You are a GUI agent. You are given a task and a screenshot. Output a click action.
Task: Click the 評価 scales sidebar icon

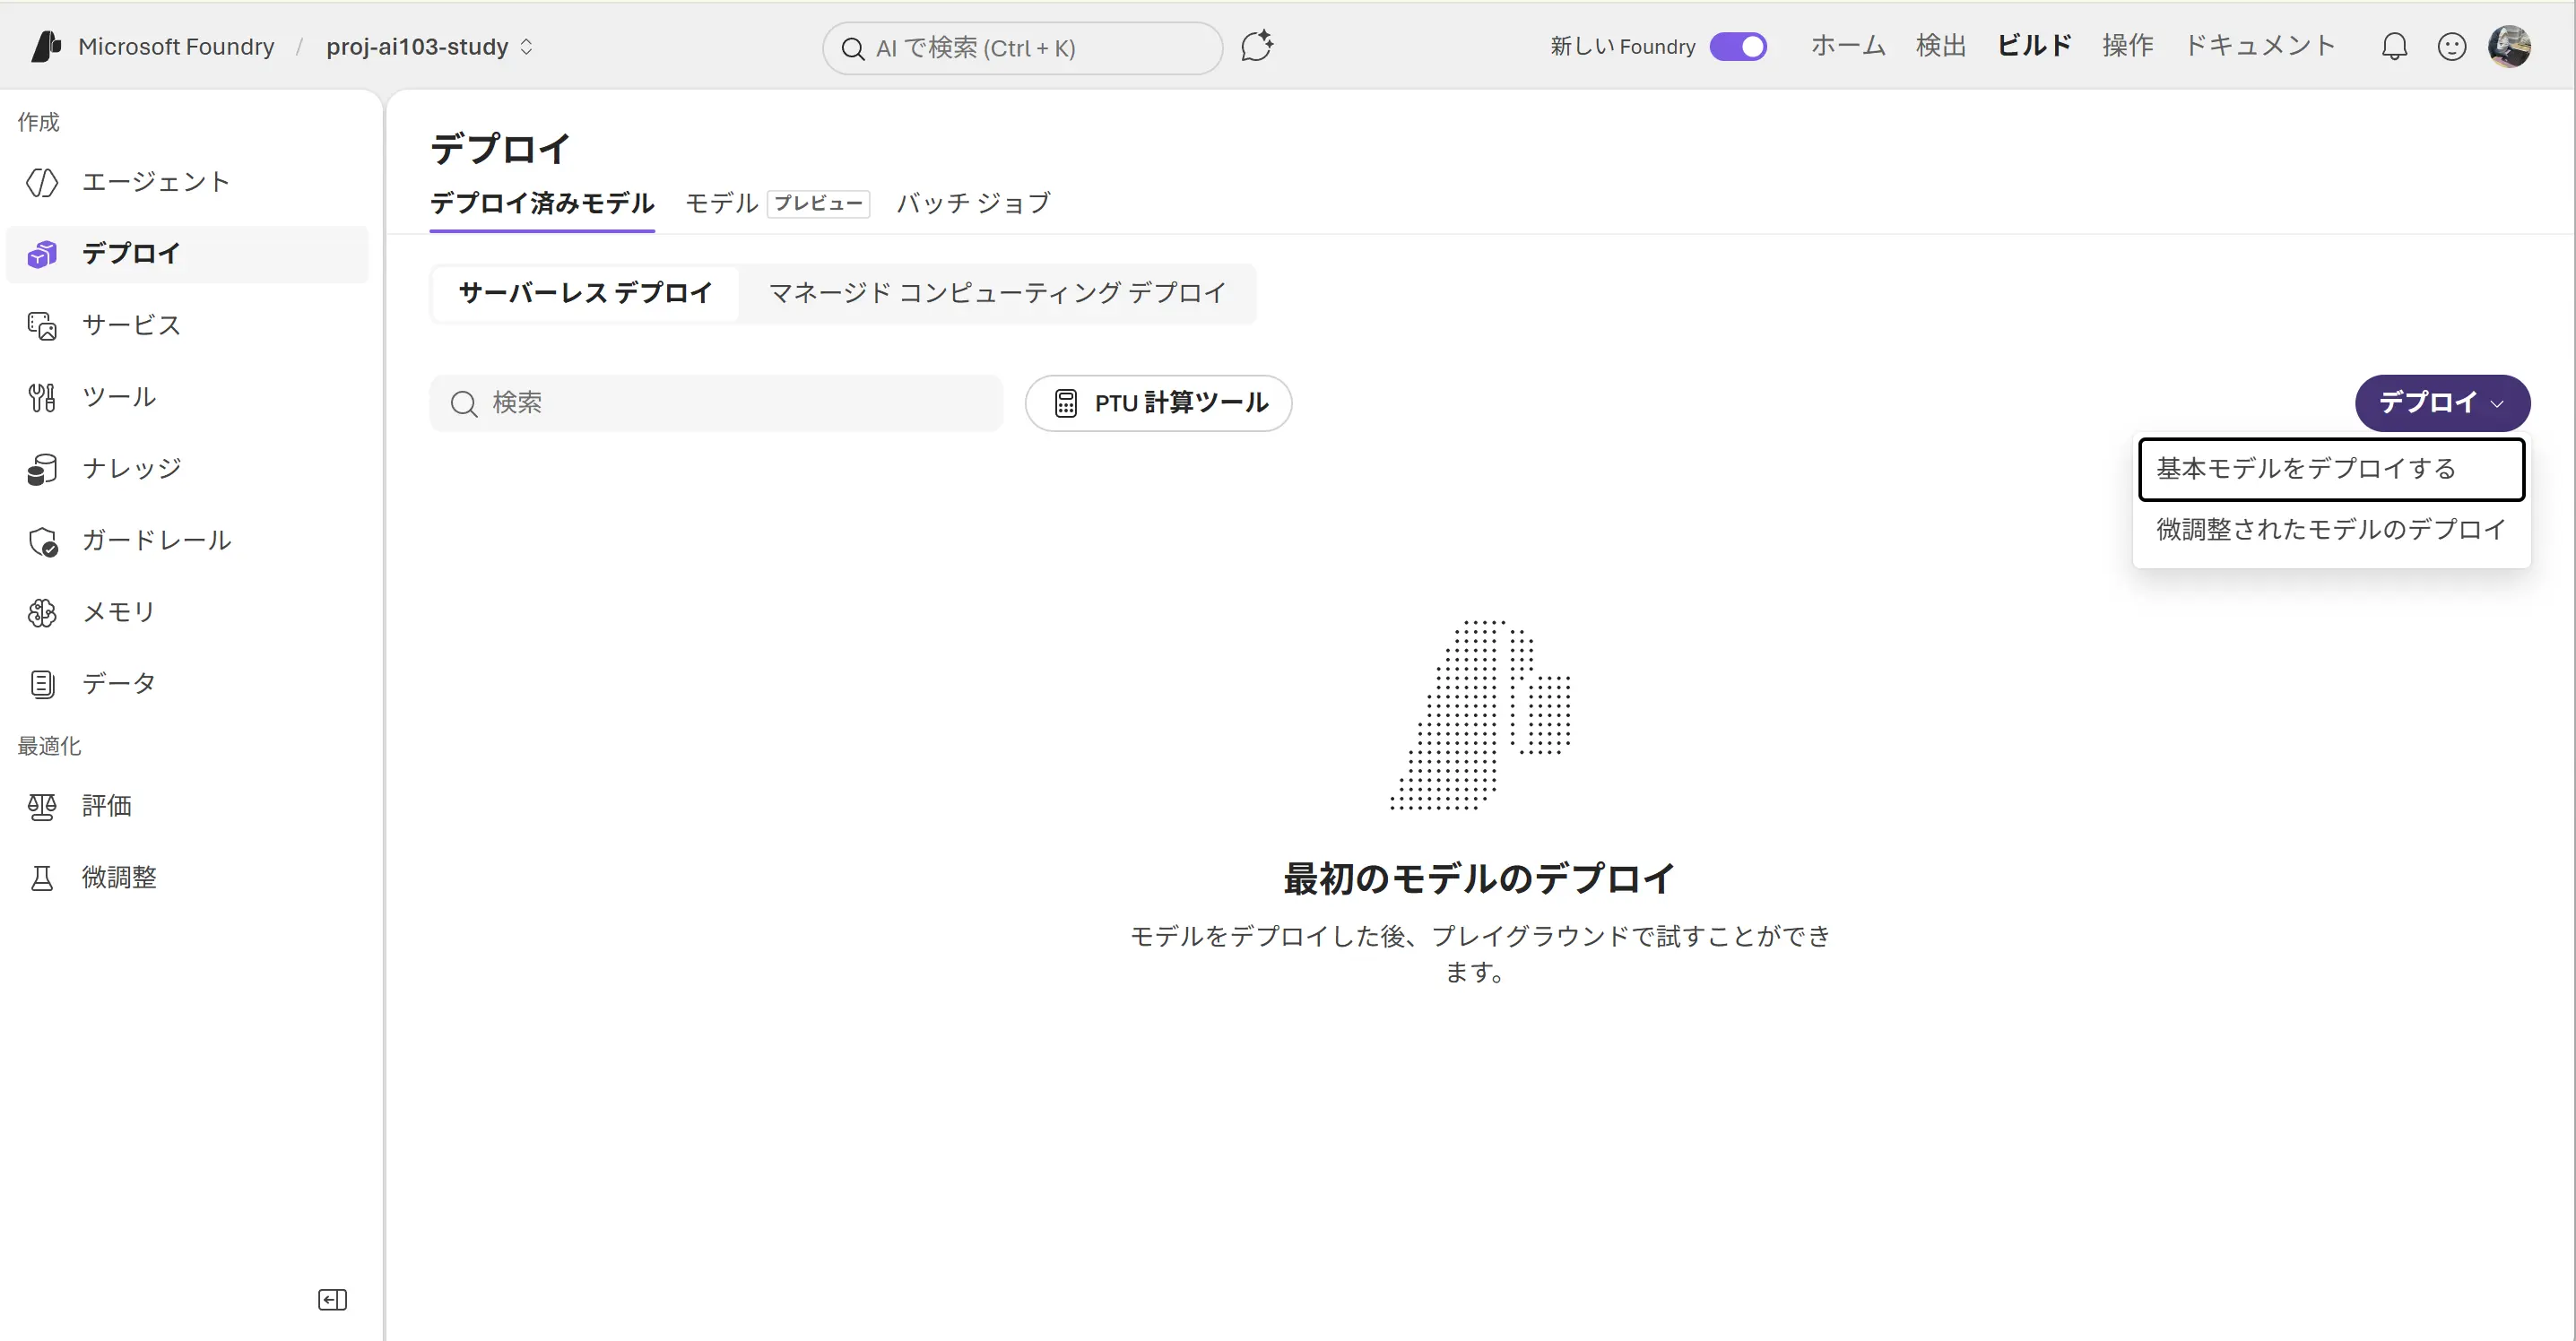(x=42, y=806)
